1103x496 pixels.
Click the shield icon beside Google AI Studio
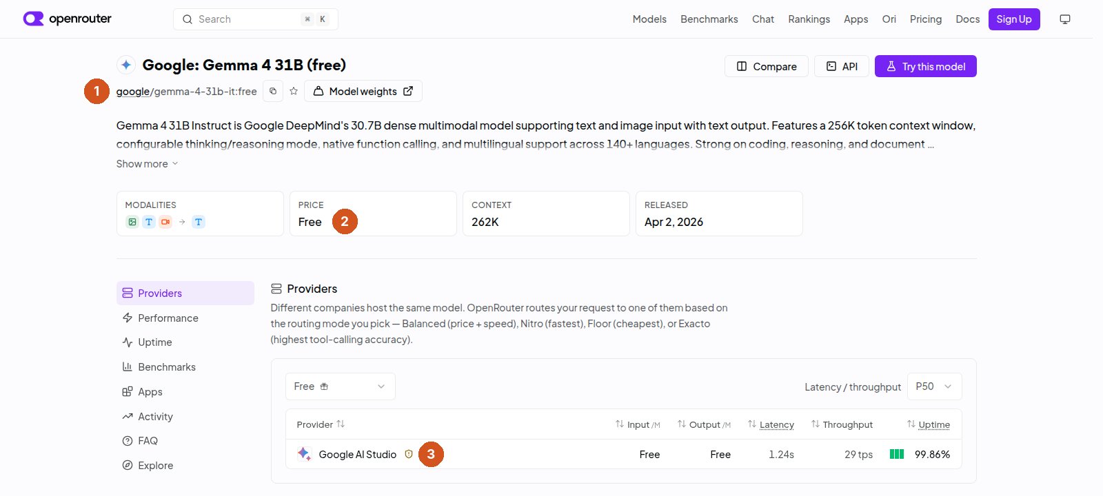[409, 454]
